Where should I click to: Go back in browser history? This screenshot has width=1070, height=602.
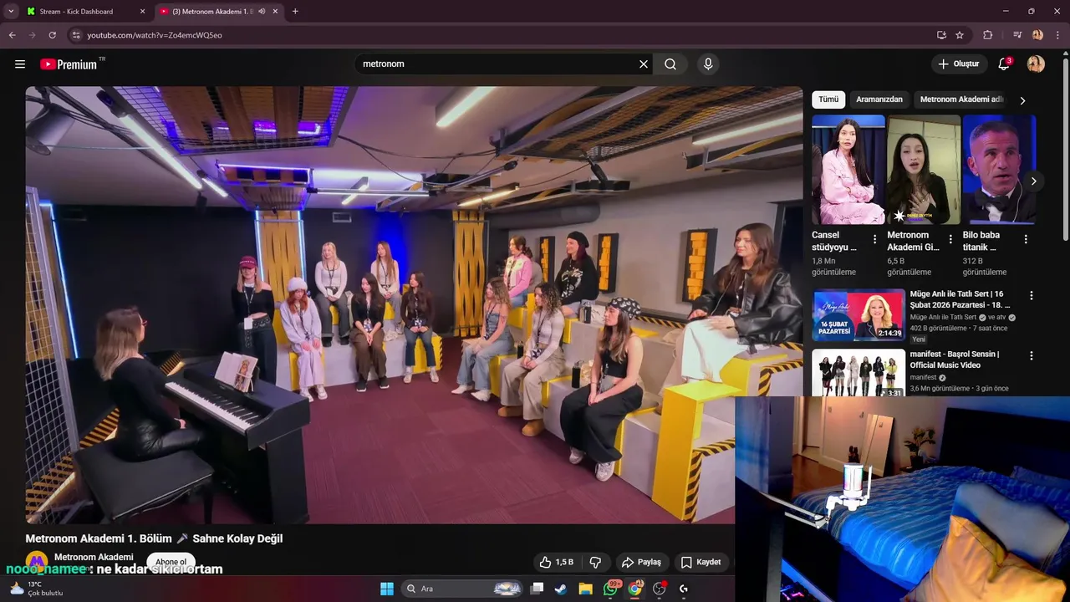click(12, 35)
